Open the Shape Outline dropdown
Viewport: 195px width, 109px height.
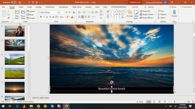(147, 15)
